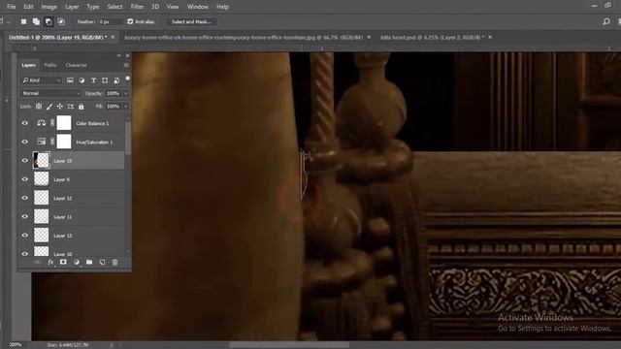Click the mask link icon on Color Balance 1
The image size is (621, 349).
point(52,123)
